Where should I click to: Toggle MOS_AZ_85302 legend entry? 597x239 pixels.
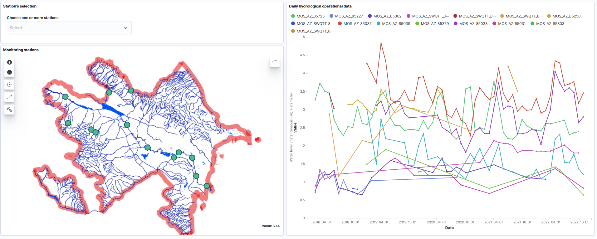click(x=387, y=16)
